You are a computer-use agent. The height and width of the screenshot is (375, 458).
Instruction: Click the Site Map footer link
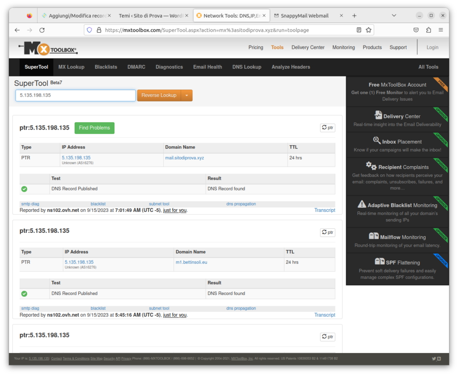click(x=97, y=358)
